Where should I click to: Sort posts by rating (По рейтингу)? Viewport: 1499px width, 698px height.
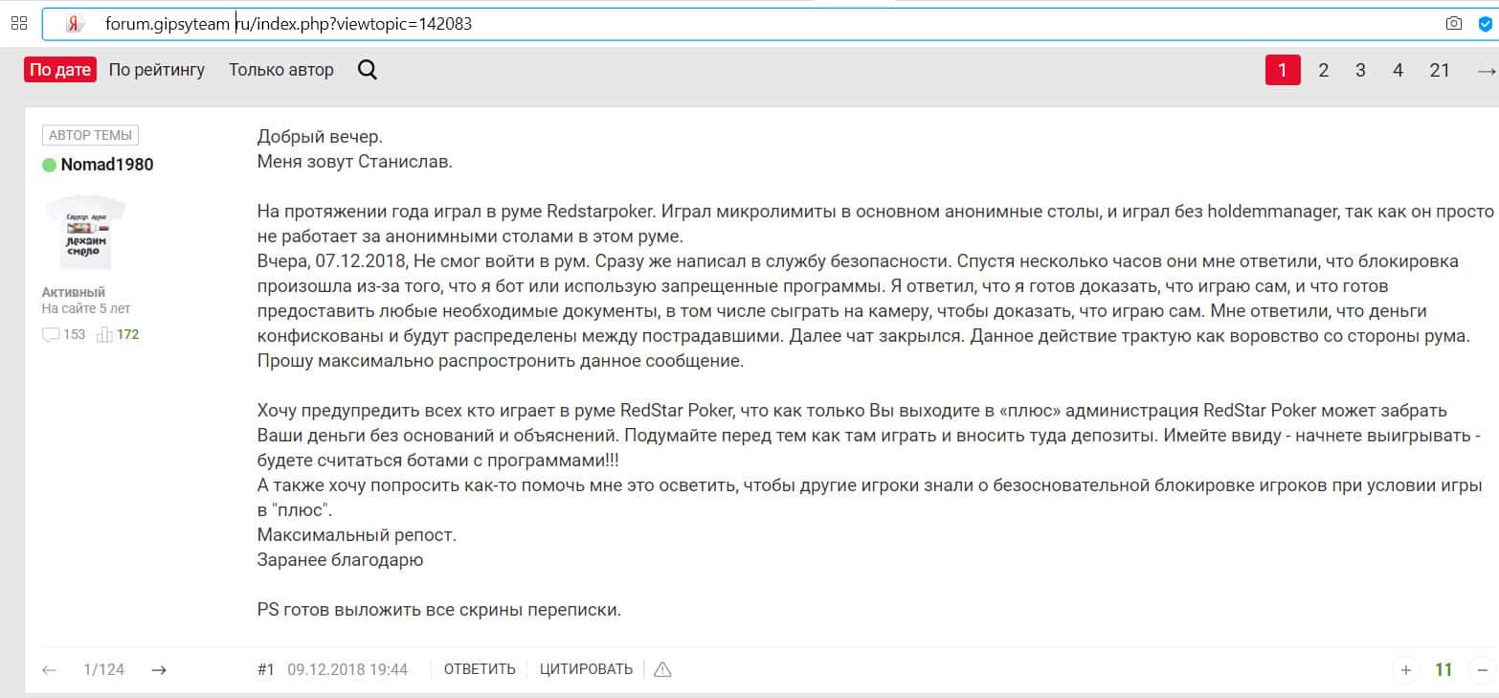coord(157,70)
